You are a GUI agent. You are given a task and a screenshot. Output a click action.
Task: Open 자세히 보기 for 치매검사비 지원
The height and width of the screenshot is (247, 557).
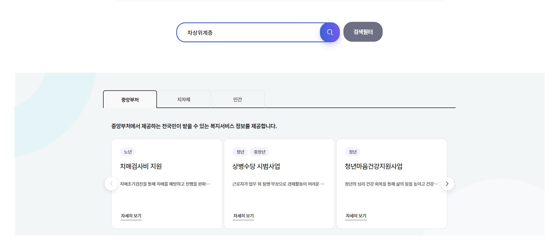coord(131,216)
